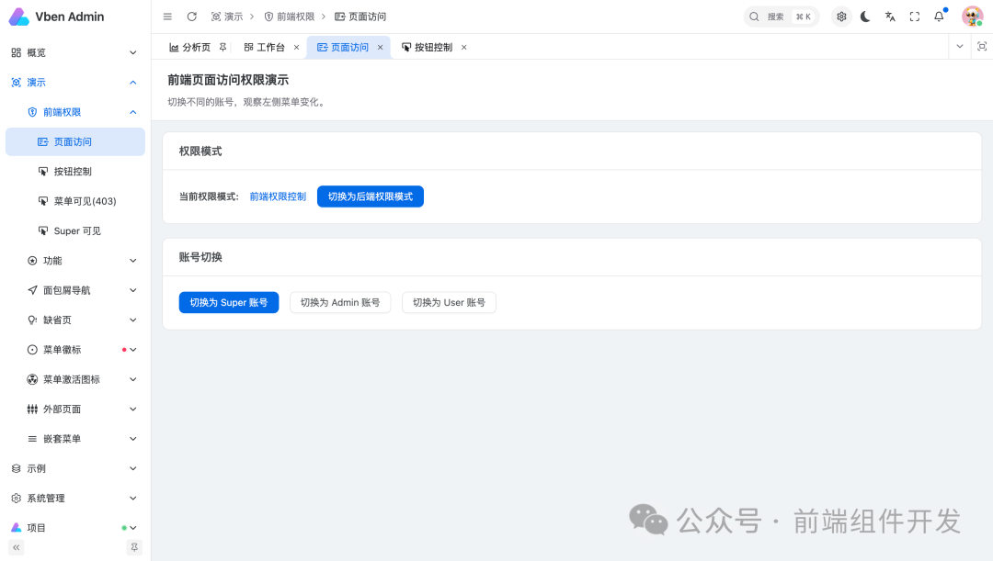Click the 前端权限控制 link
Screen dimensions: 993x561
click(278, 196)
